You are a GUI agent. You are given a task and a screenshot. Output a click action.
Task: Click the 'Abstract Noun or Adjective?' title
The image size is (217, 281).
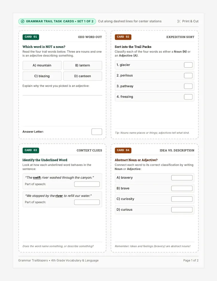[x=136, y=160]
